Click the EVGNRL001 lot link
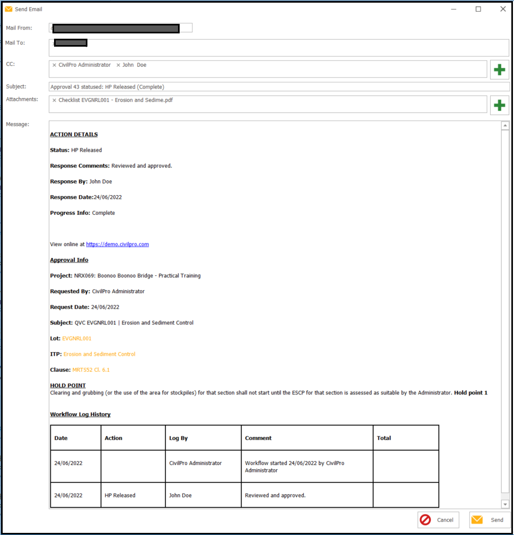 pyautogui.click(x=77, y=338)
